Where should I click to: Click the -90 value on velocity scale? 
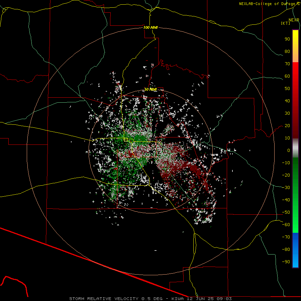point(286,262)
